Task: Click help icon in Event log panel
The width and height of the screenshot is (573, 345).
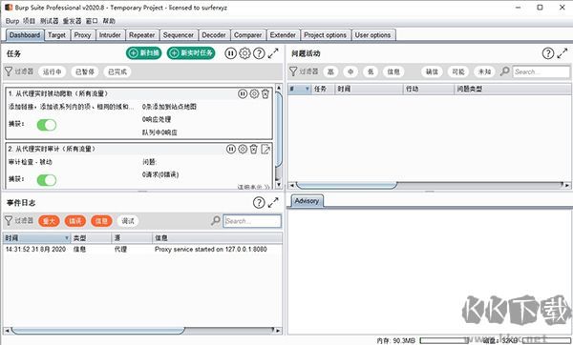Action: (x=259, y=202)
